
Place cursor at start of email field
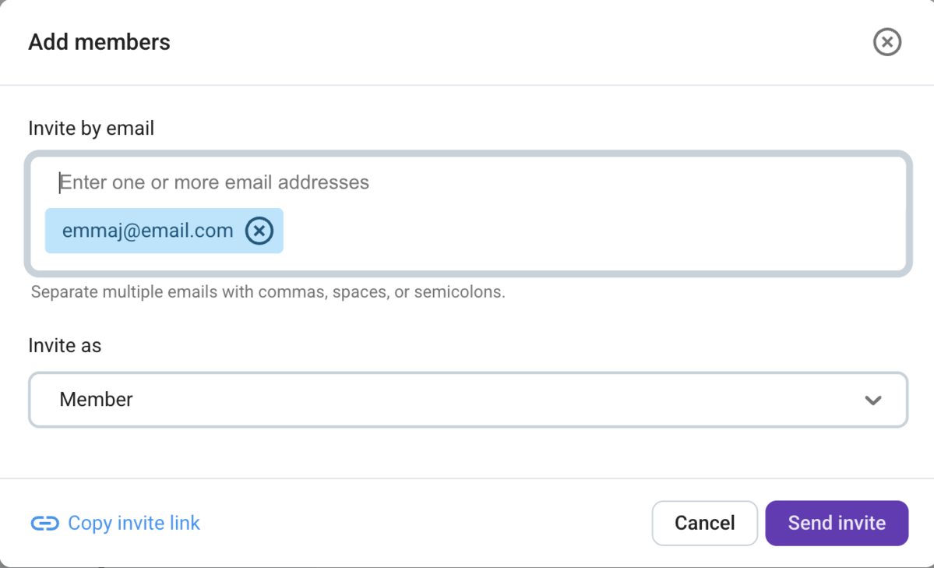coord(61,182)
